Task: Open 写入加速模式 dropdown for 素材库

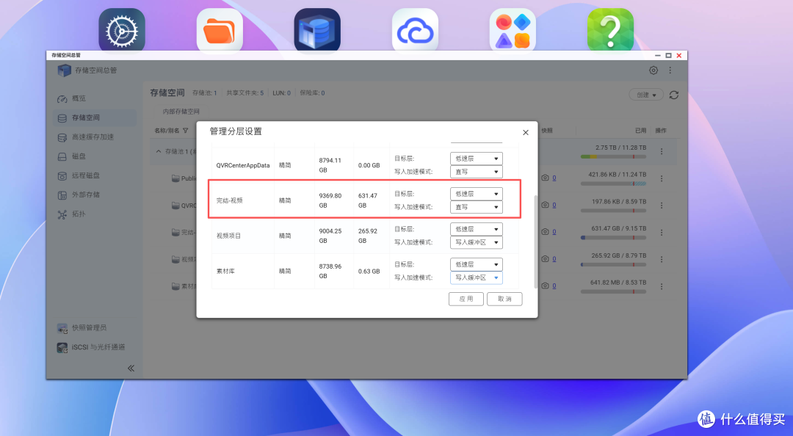Action: [477, 277]
